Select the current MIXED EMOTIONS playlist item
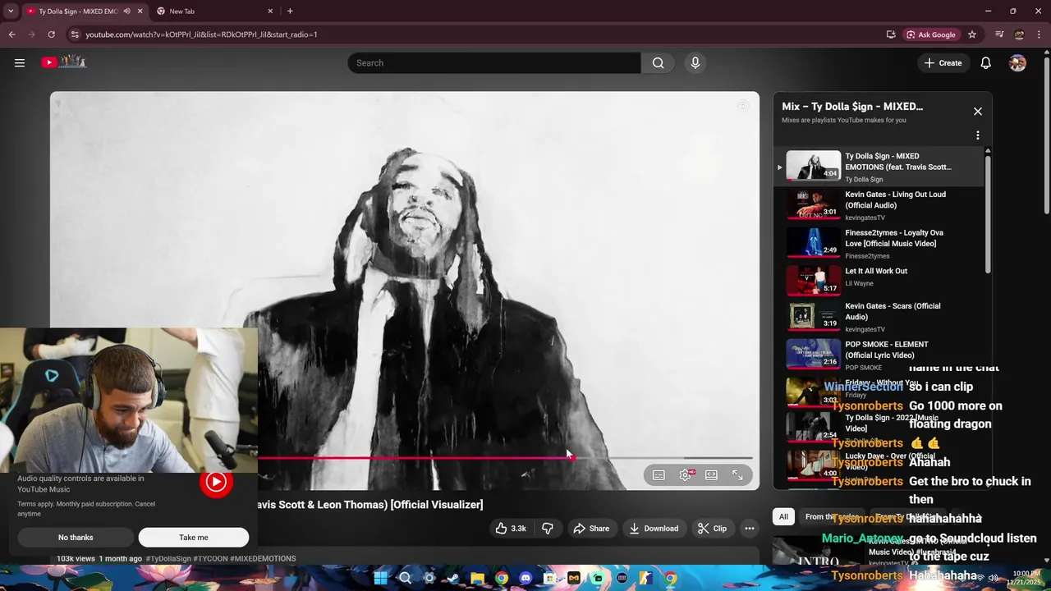The width and height of the screenshot is (1051, 591). click(879, 167)
